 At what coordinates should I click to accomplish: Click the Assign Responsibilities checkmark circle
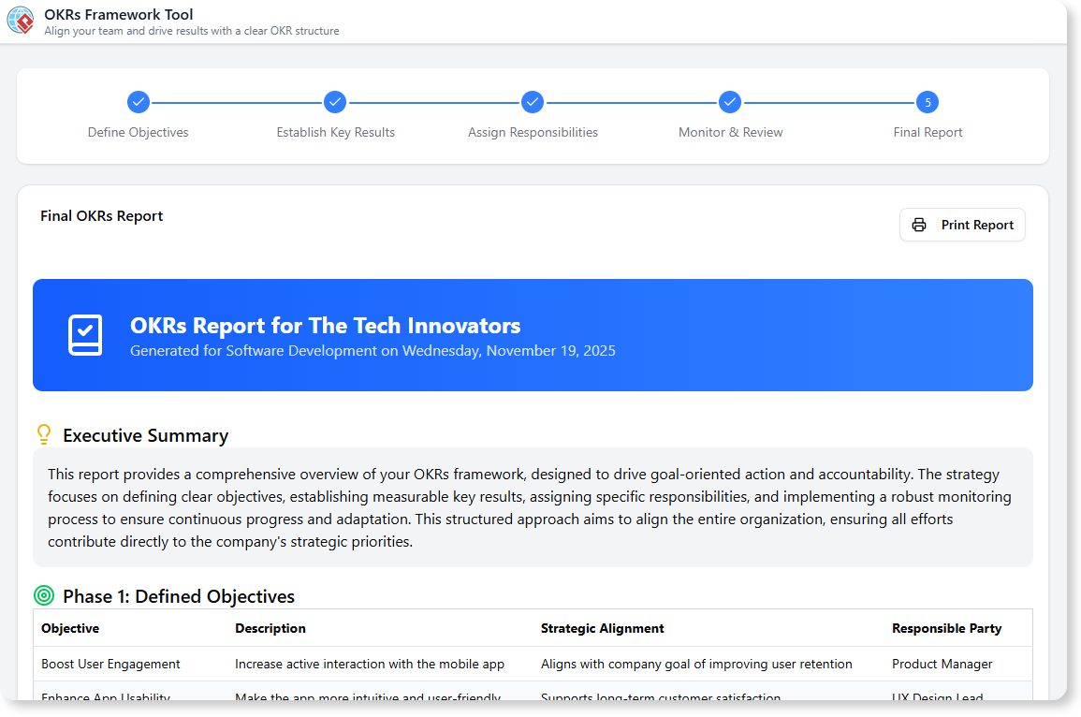coord(533,102)
